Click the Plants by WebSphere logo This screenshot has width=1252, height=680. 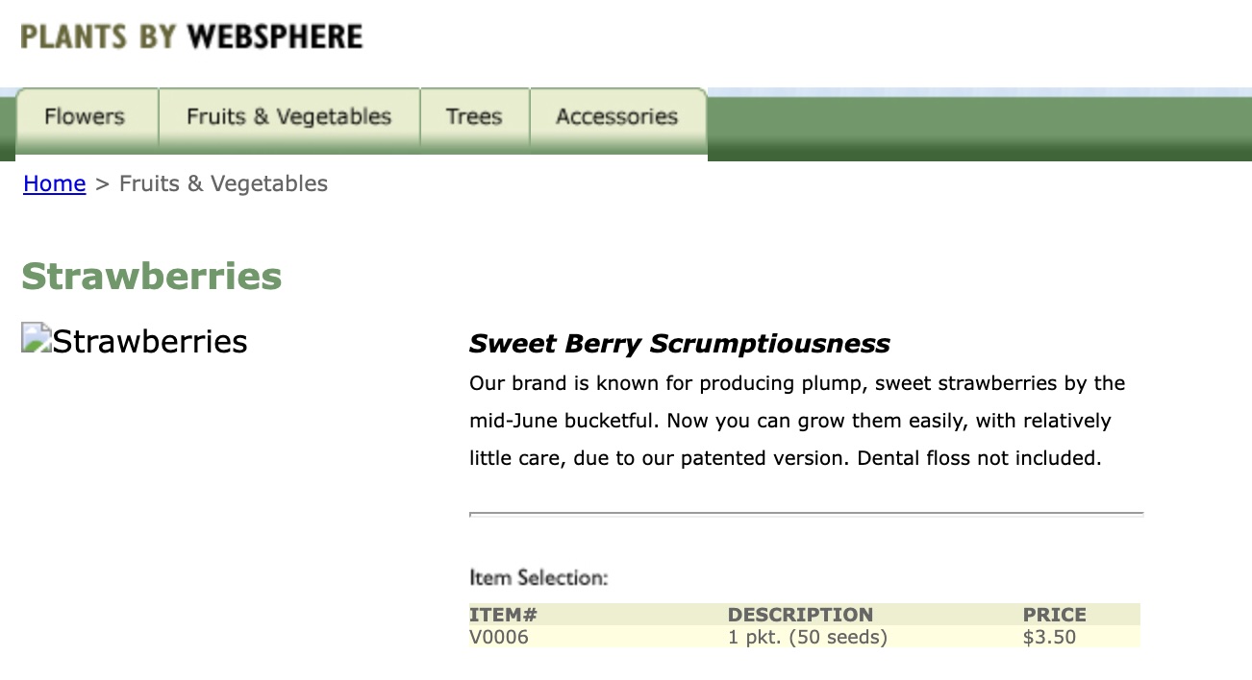191,37
